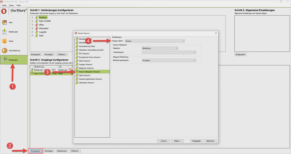The width and height of the screenshot is (291, 154).
Task: Open the Bekleidungskategorie dropdown showing Accessory
Action: (169, 60)
